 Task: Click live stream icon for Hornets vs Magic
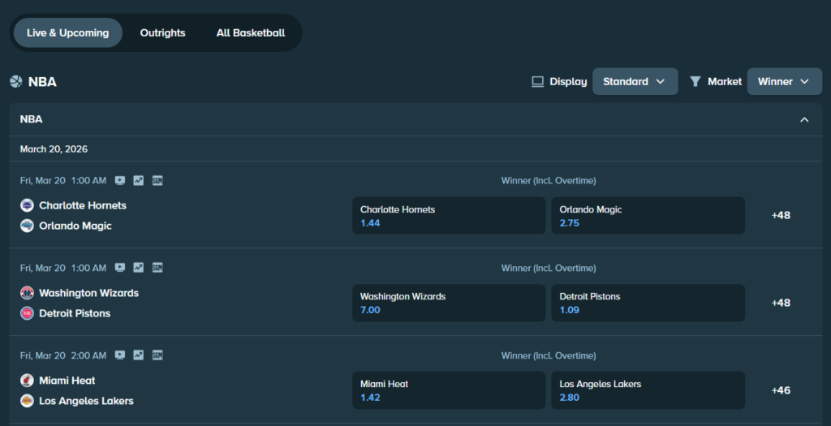pos(120,180)
